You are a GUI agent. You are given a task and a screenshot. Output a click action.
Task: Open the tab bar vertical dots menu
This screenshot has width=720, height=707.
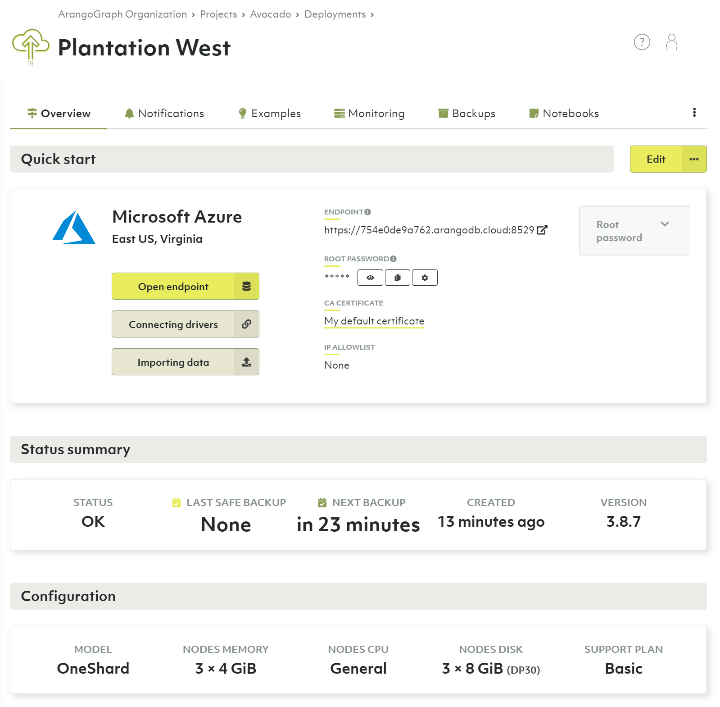click(x=694, y=113)
